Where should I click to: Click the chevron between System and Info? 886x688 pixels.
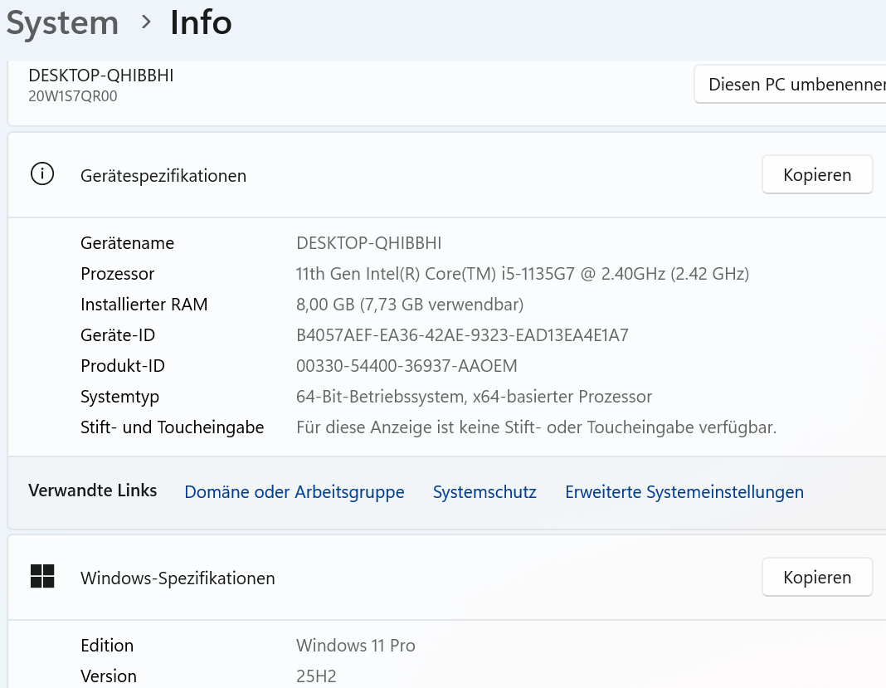[x=146, y=22]
